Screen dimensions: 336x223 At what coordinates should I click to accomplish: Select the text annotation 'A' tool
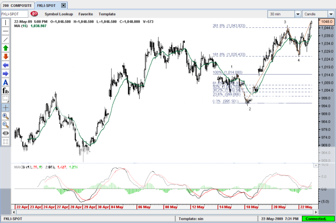point(5,82)
